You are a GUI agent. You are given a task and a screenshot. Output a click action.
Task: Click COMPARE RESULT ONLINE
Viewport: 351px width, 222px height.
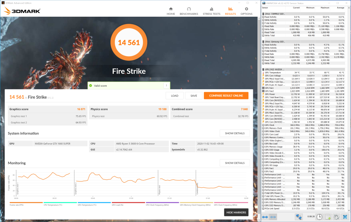(x=226, y=96)
